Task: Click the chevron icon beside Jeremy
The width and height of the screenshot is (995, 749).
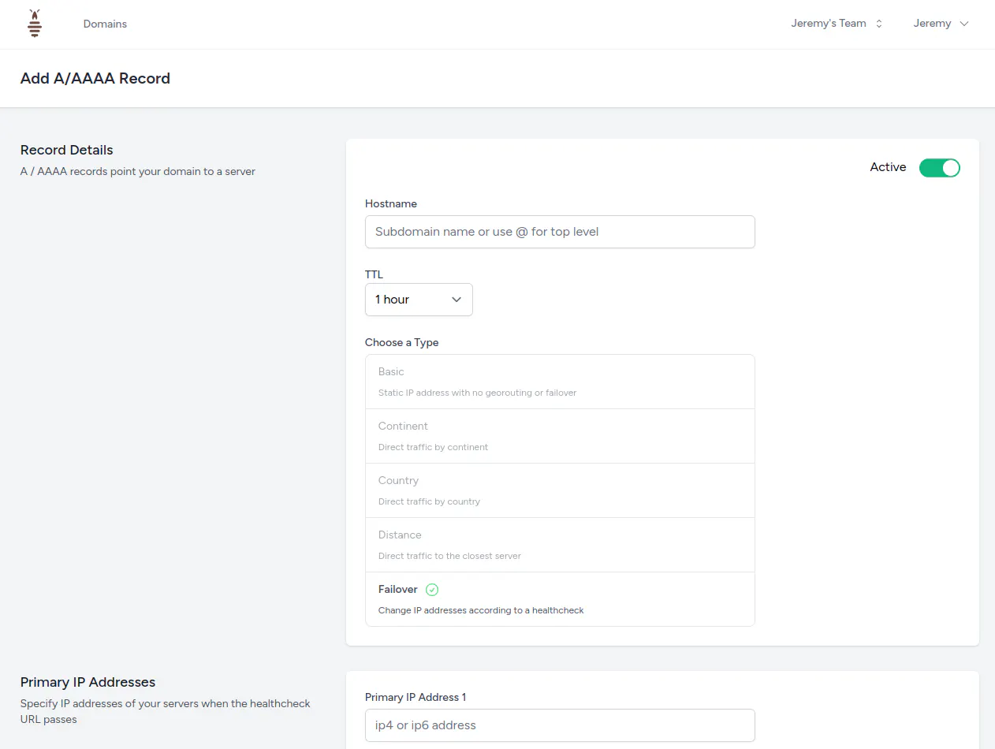Action: point(963,24)
